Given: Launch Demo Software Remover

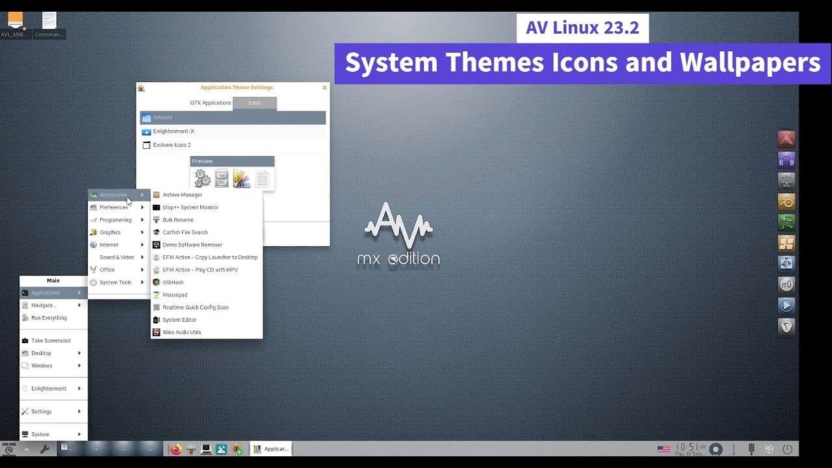Looking at the screenshot, I should [207, 245].
